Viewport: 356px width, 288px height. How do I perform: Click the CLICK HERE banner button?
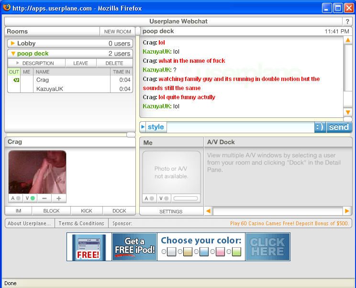(x=267, y=247)
